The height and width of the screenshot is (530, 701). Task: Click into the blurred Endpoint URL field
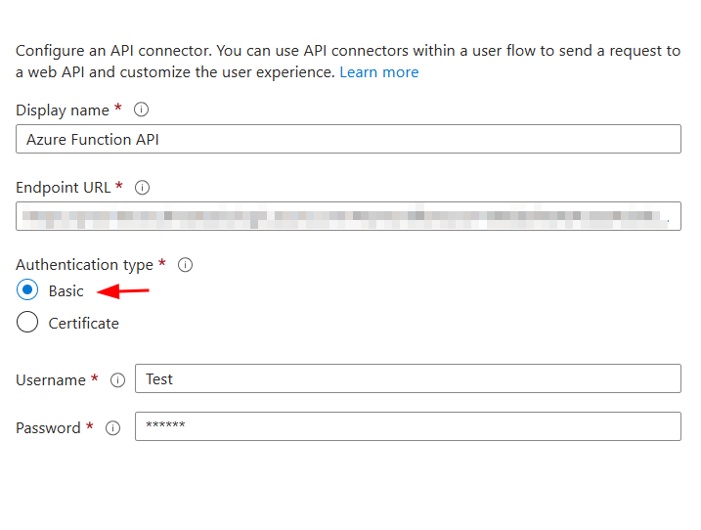(348, 216)
